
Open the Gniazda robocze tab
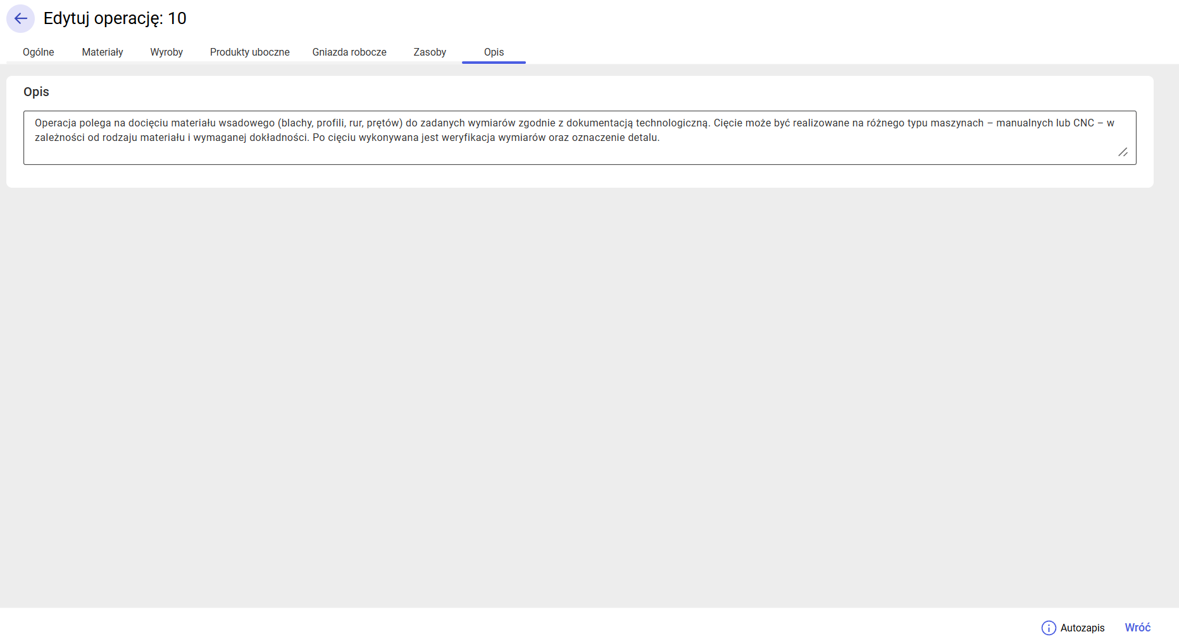[x=349, y=52]
